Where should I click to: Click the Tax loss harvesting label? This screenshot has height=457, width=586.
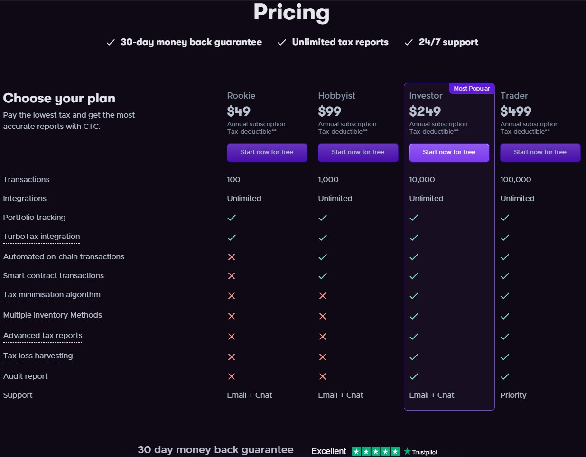[x=38, y=356]
